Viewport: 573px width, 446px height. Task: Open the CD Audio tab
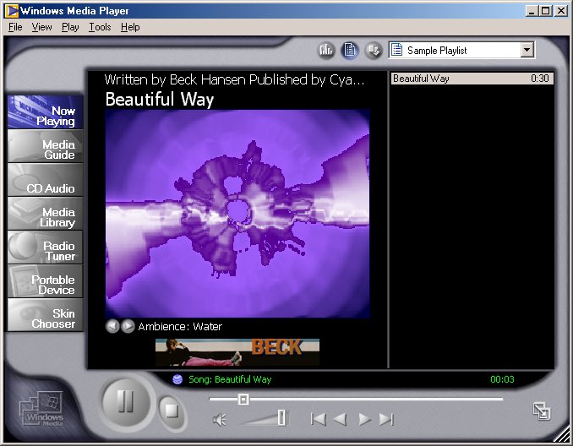(45, 180)
